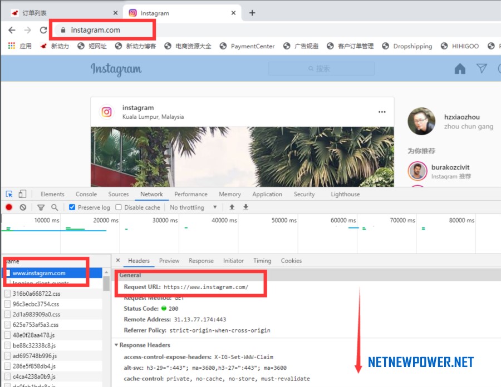Toggle Preserve log checkbox
This screenshot has width=501, height=387.
(x=72, y=207)
